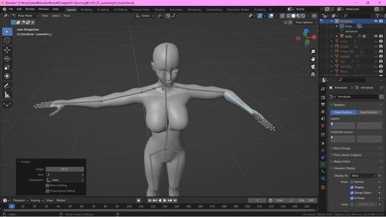The height and width of the screenshot is (217, 386).
Task: Activate the Breakdowner pose tool
Action: (7, 104)
